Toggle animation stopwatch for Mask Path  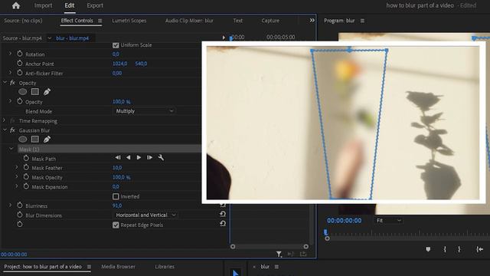(26, 159)
